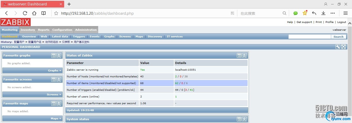
Task: Click the undo closed tab arrow icon
Action: [x=314, y=13]
